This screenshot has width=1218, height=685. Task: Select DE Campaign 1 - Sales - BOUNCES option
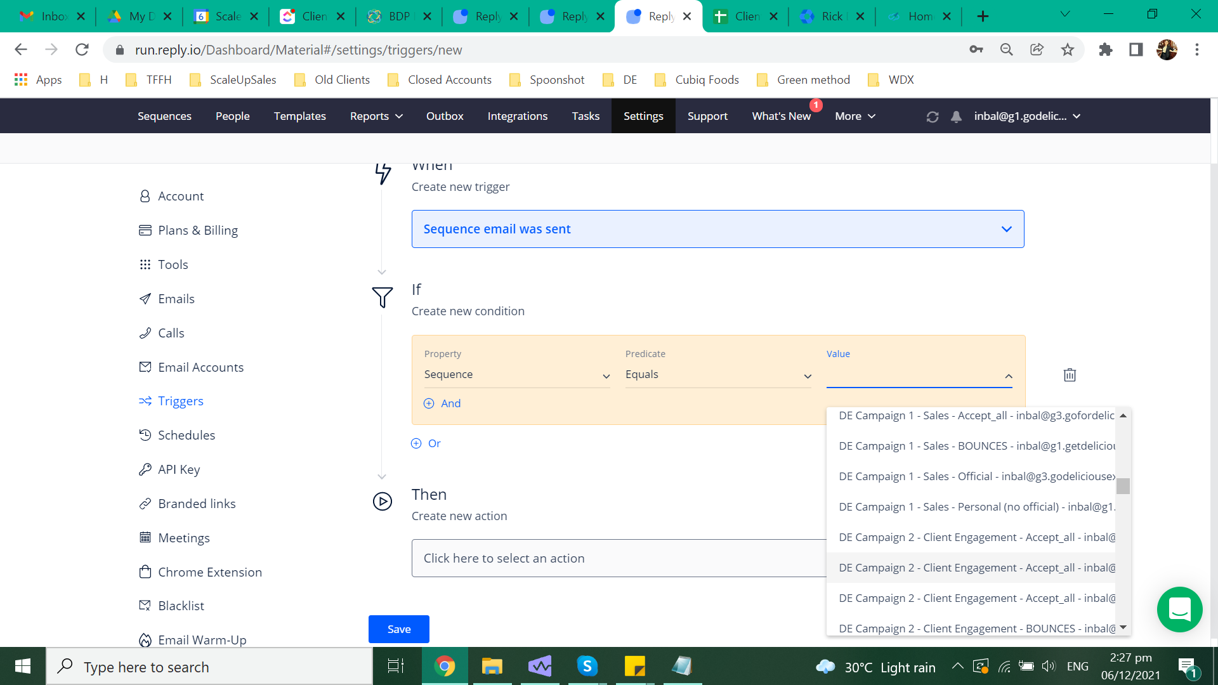[971, 446]
